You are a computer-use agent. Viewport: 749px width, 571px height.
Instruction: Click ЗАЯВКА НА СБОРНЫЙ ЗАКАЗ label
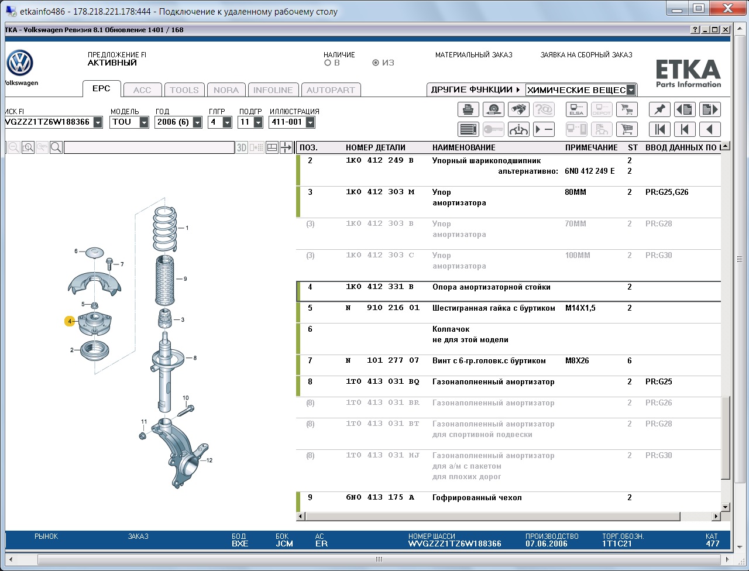586,55
